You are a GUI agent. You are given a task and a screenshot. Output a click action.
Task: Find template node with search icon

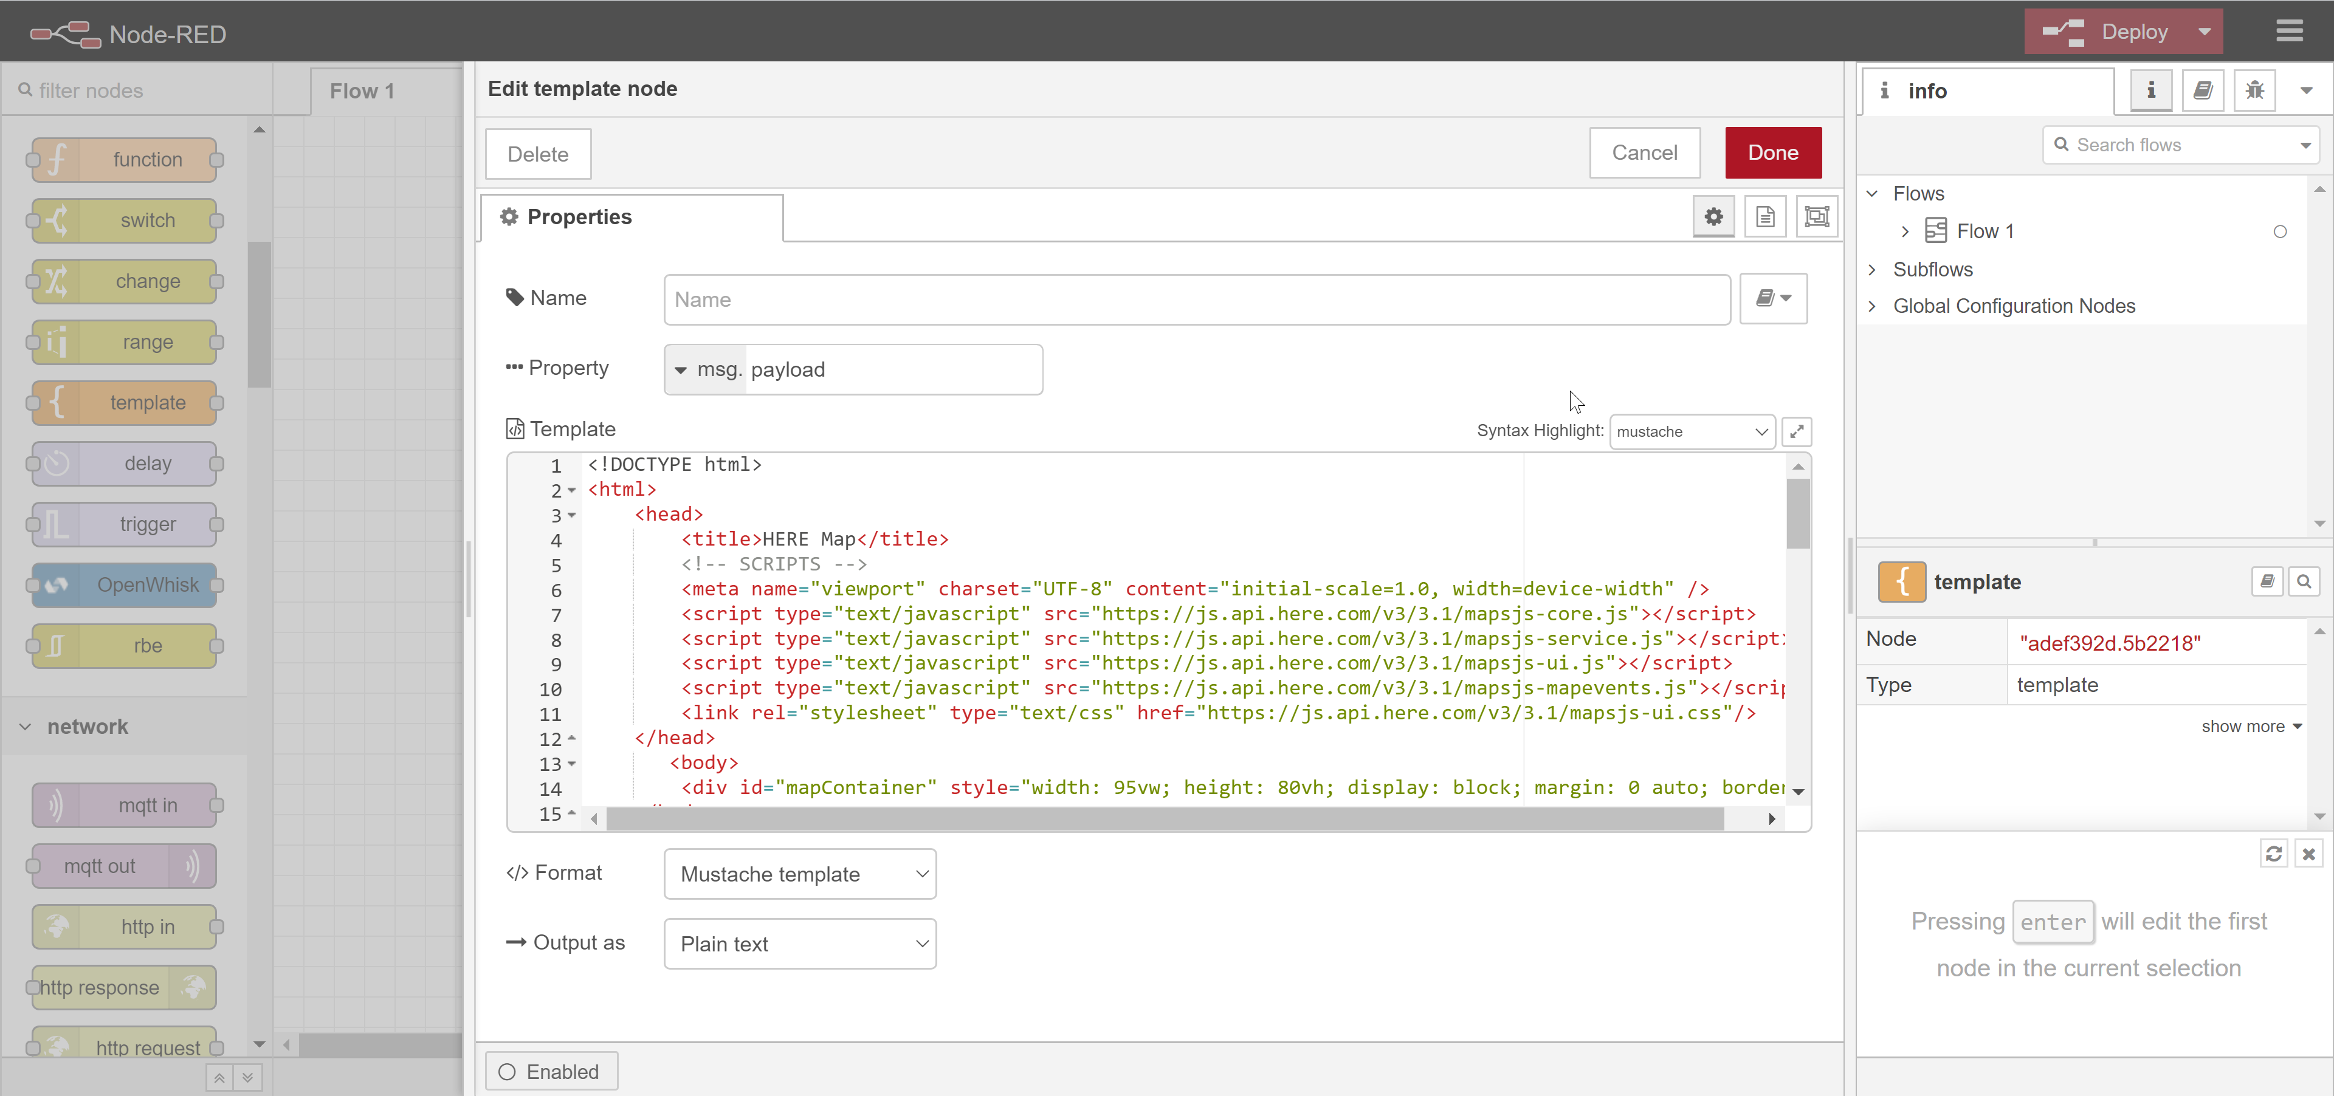[x=2303, y=581]
